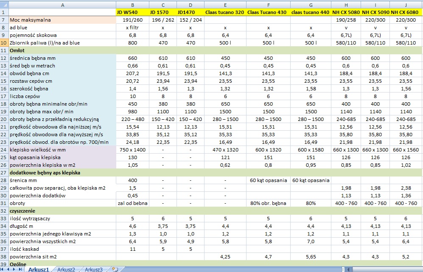
Task: Click the '5,65' sieve area cell
Action: coord(311,257)
